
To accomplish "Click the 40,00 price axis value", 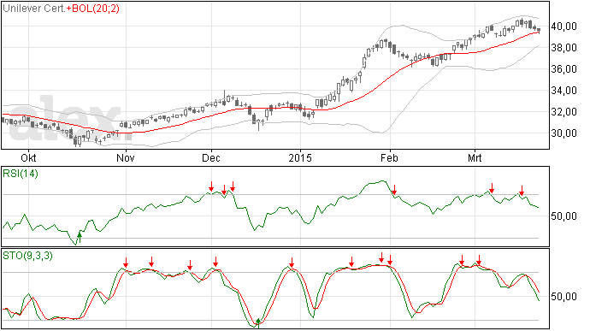I will [563, 27].
